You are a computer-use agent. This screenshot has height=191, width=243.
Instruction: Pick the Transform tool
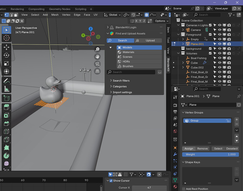point(6,71)
